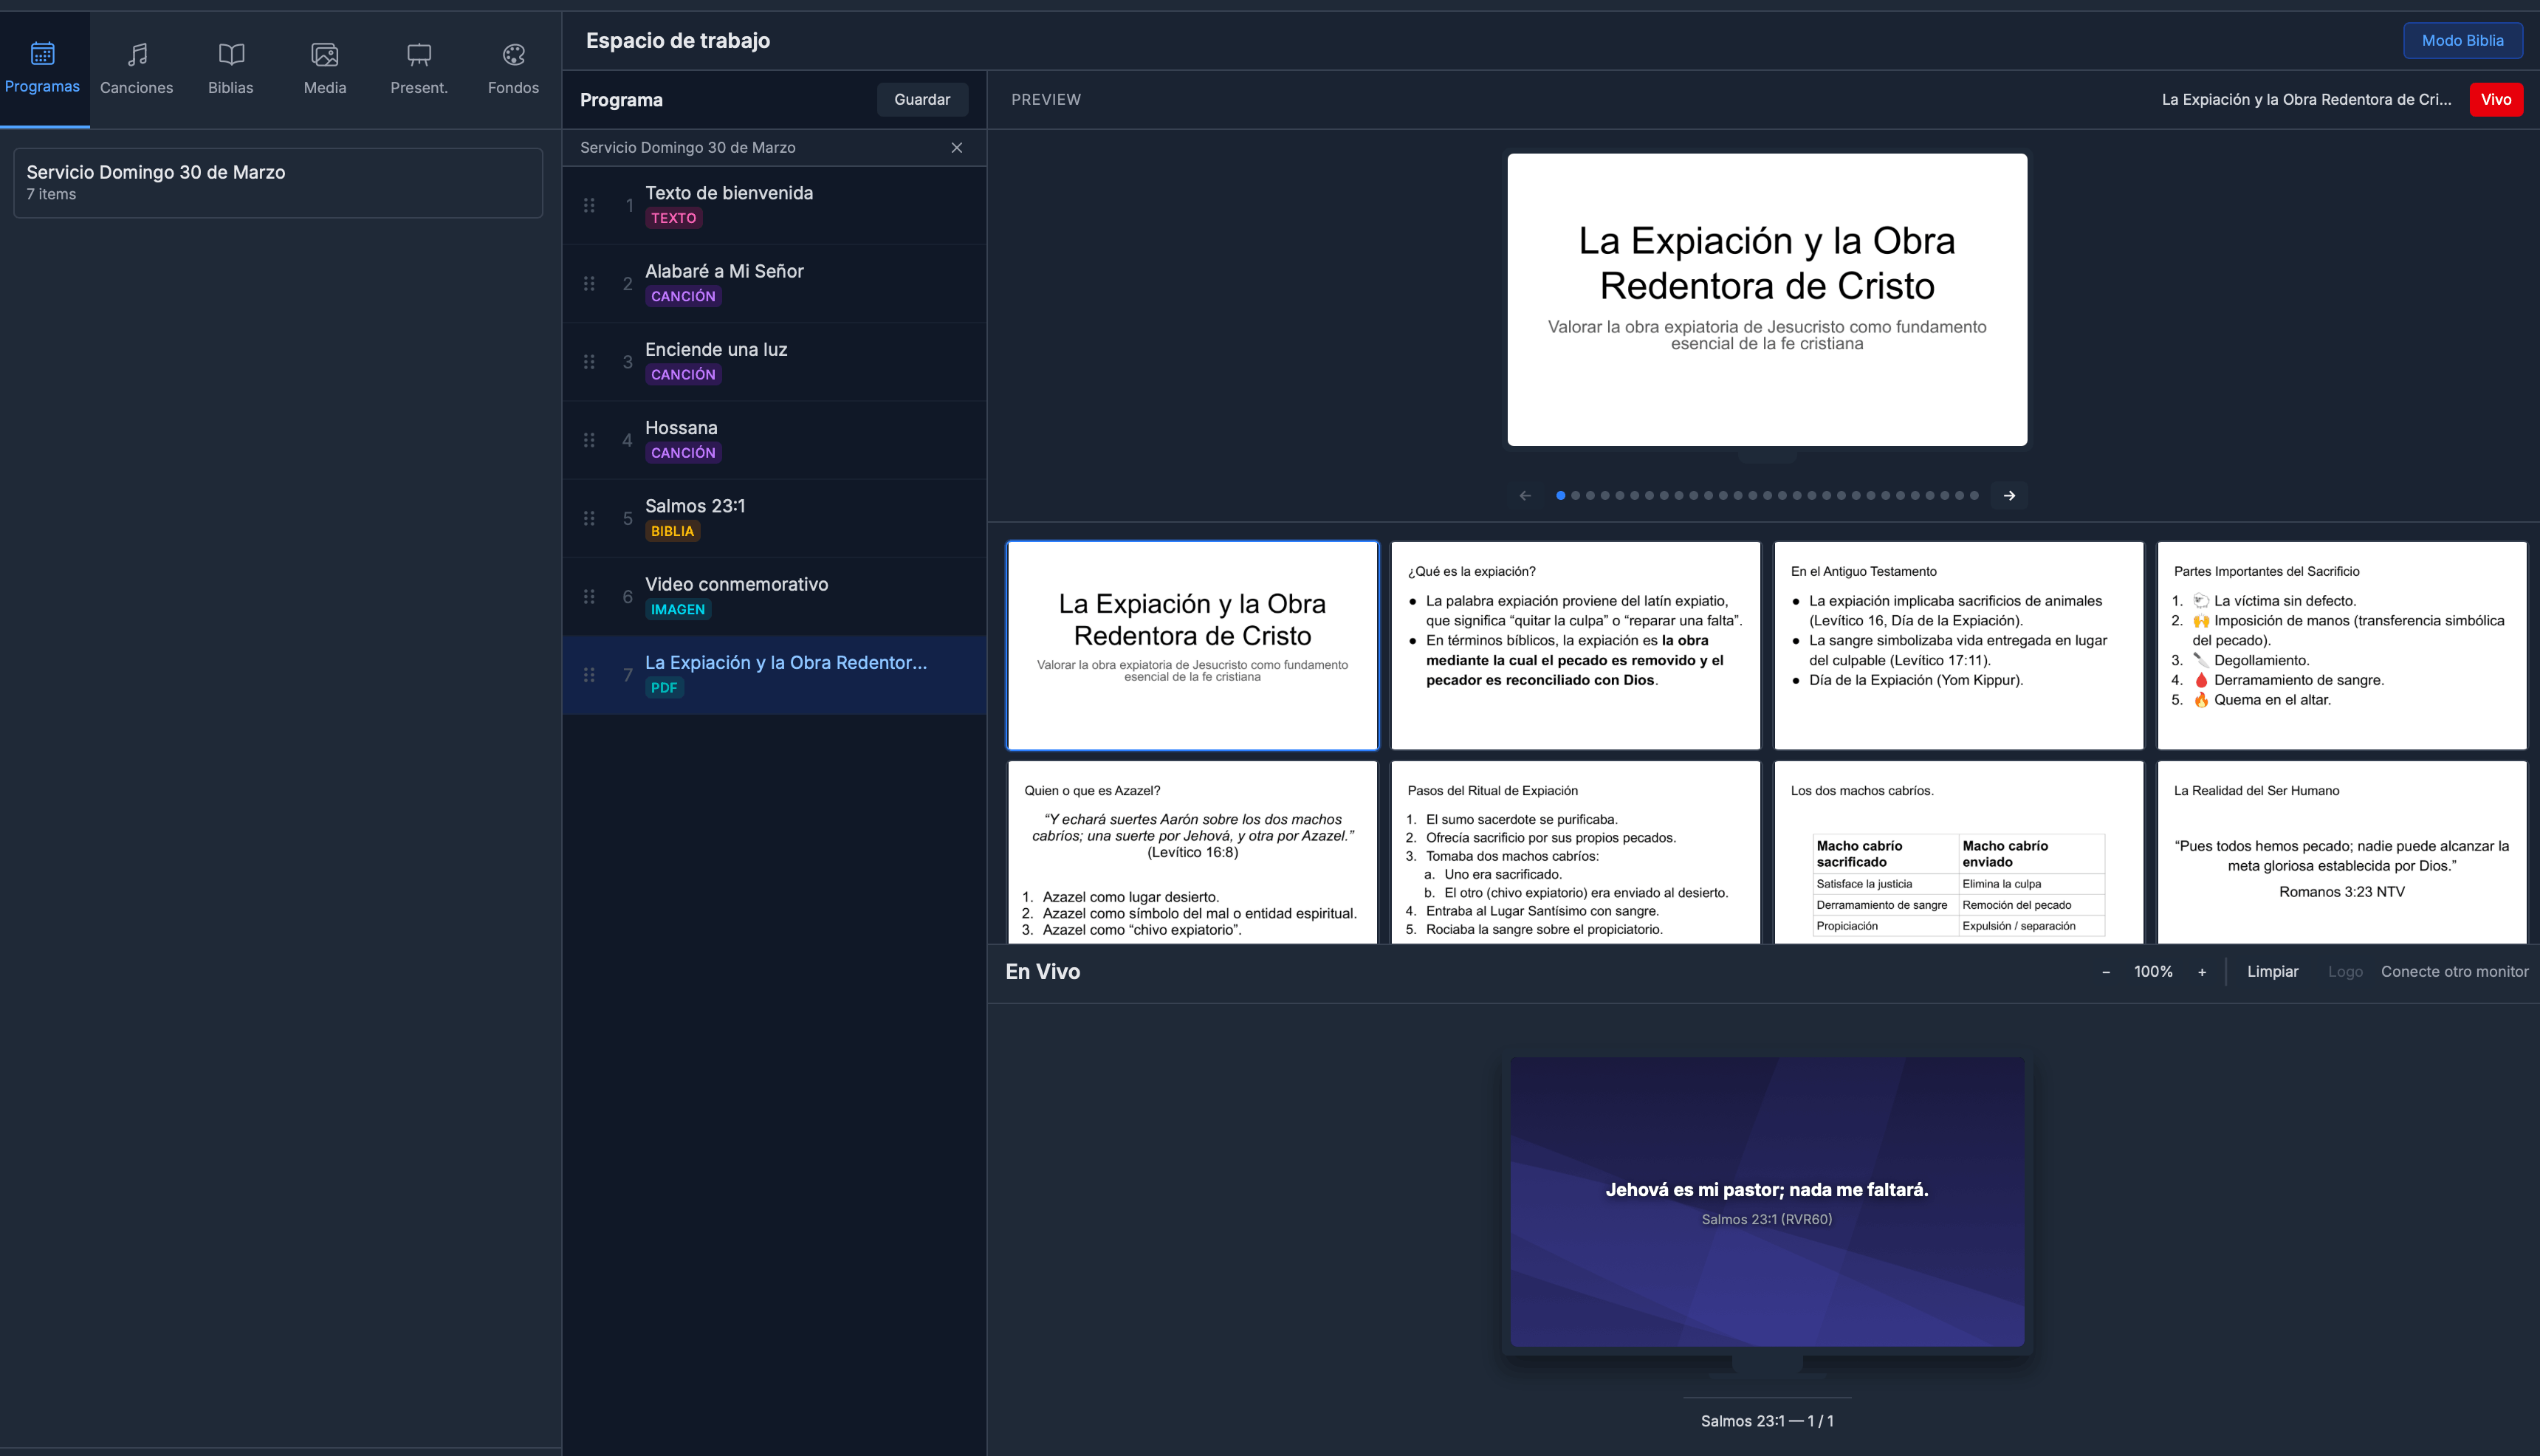Decrease live zoom with minus button
2540x1456 pixels.
(2106, 971)
